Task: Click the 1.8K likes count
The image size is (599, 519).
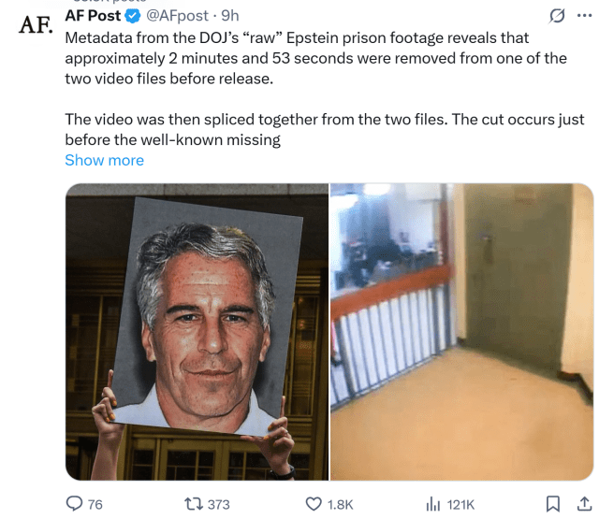Action: 341,504
